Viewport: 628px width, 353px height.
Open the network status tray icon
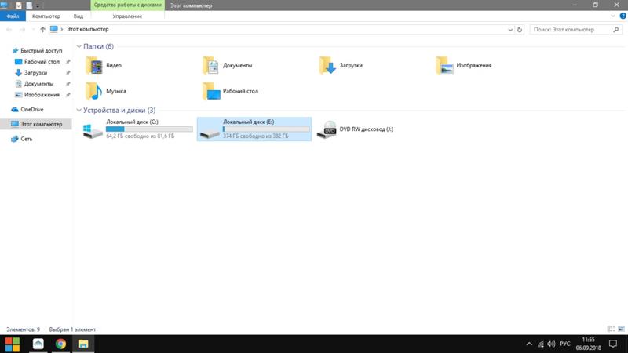click(541, 344)
